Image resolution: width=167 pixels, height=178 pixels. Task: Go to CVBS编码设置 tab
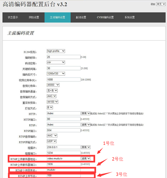[x=105, y=17]
